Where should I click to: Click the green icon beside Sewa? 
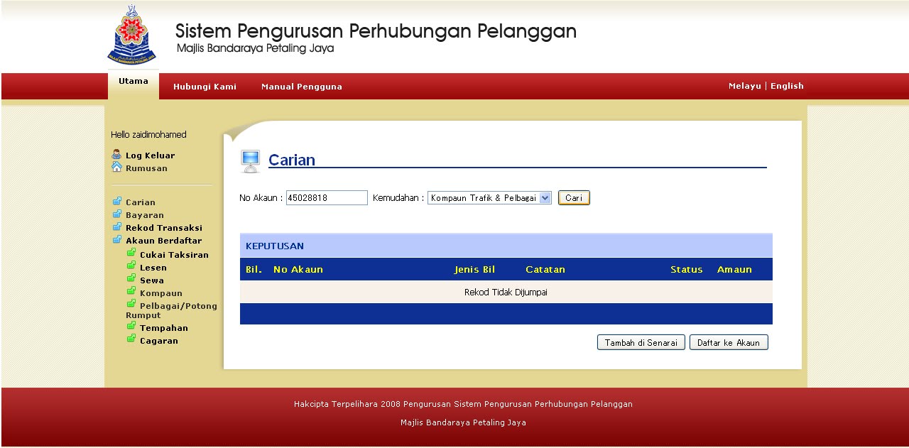pos(131,278)
